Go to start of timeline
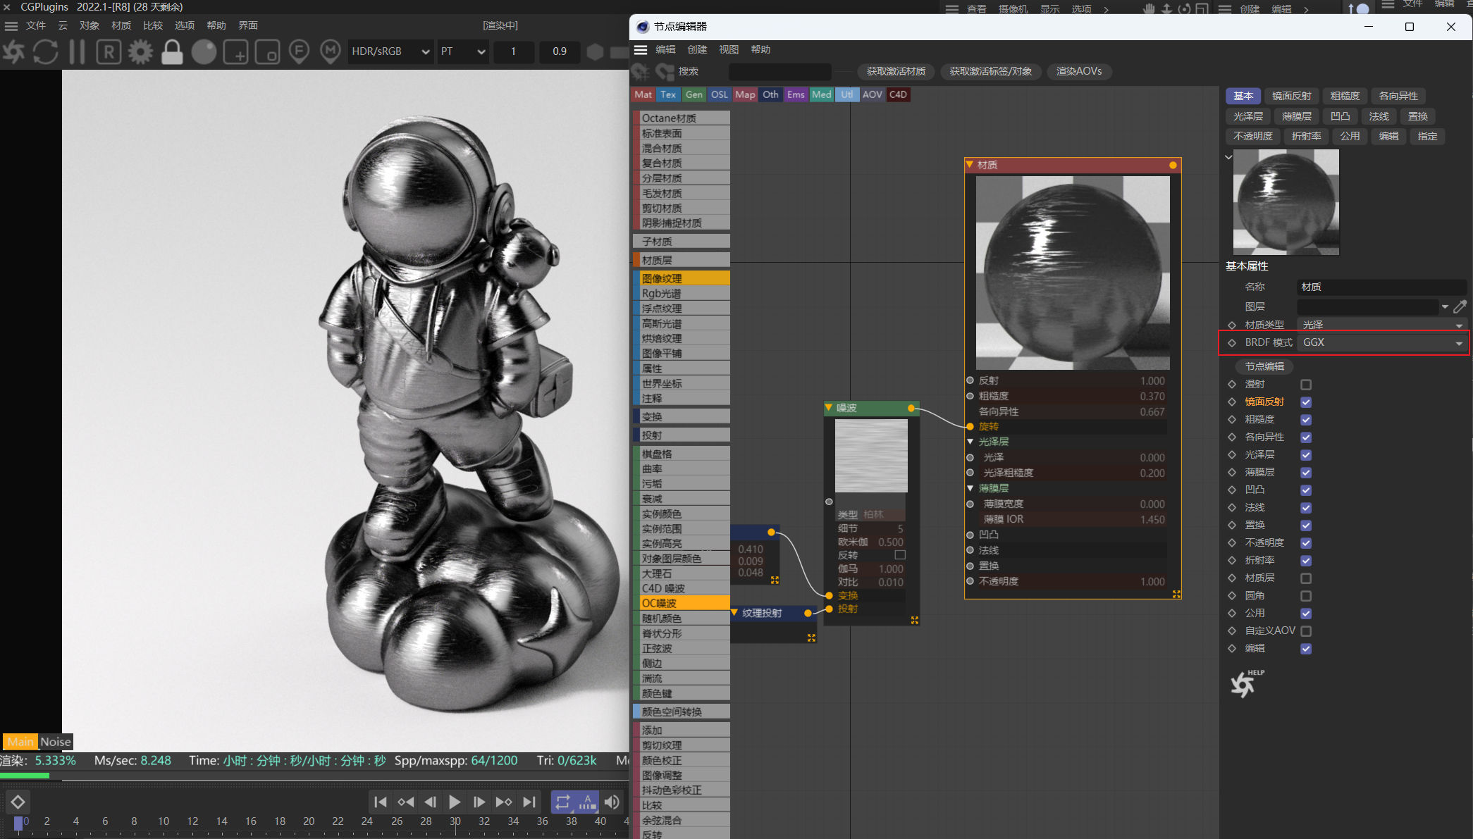The width and height of the screenshot is (1473, 839). [x=381, y=802]
